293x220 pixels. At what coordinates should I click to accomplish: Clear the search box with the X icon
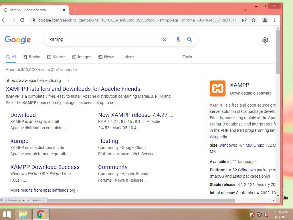pos(164,40)
